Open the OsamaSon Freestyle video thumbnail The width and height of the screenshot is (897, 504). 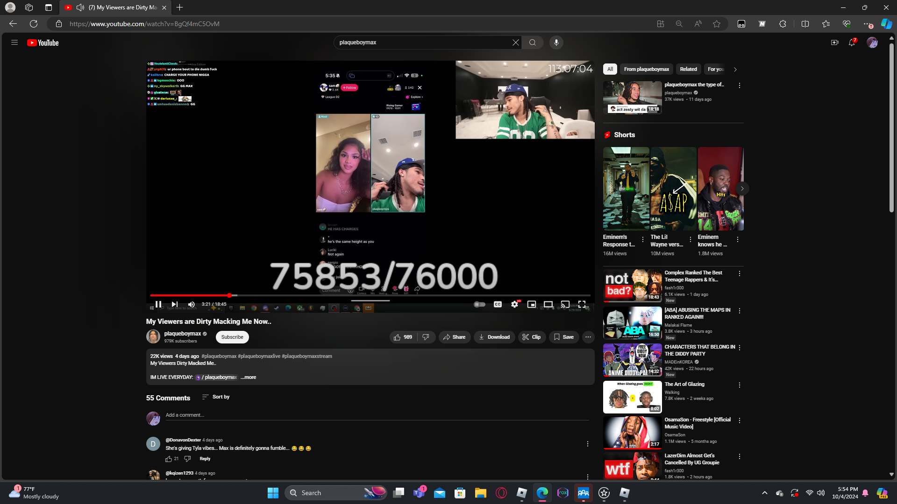point(632,433)
